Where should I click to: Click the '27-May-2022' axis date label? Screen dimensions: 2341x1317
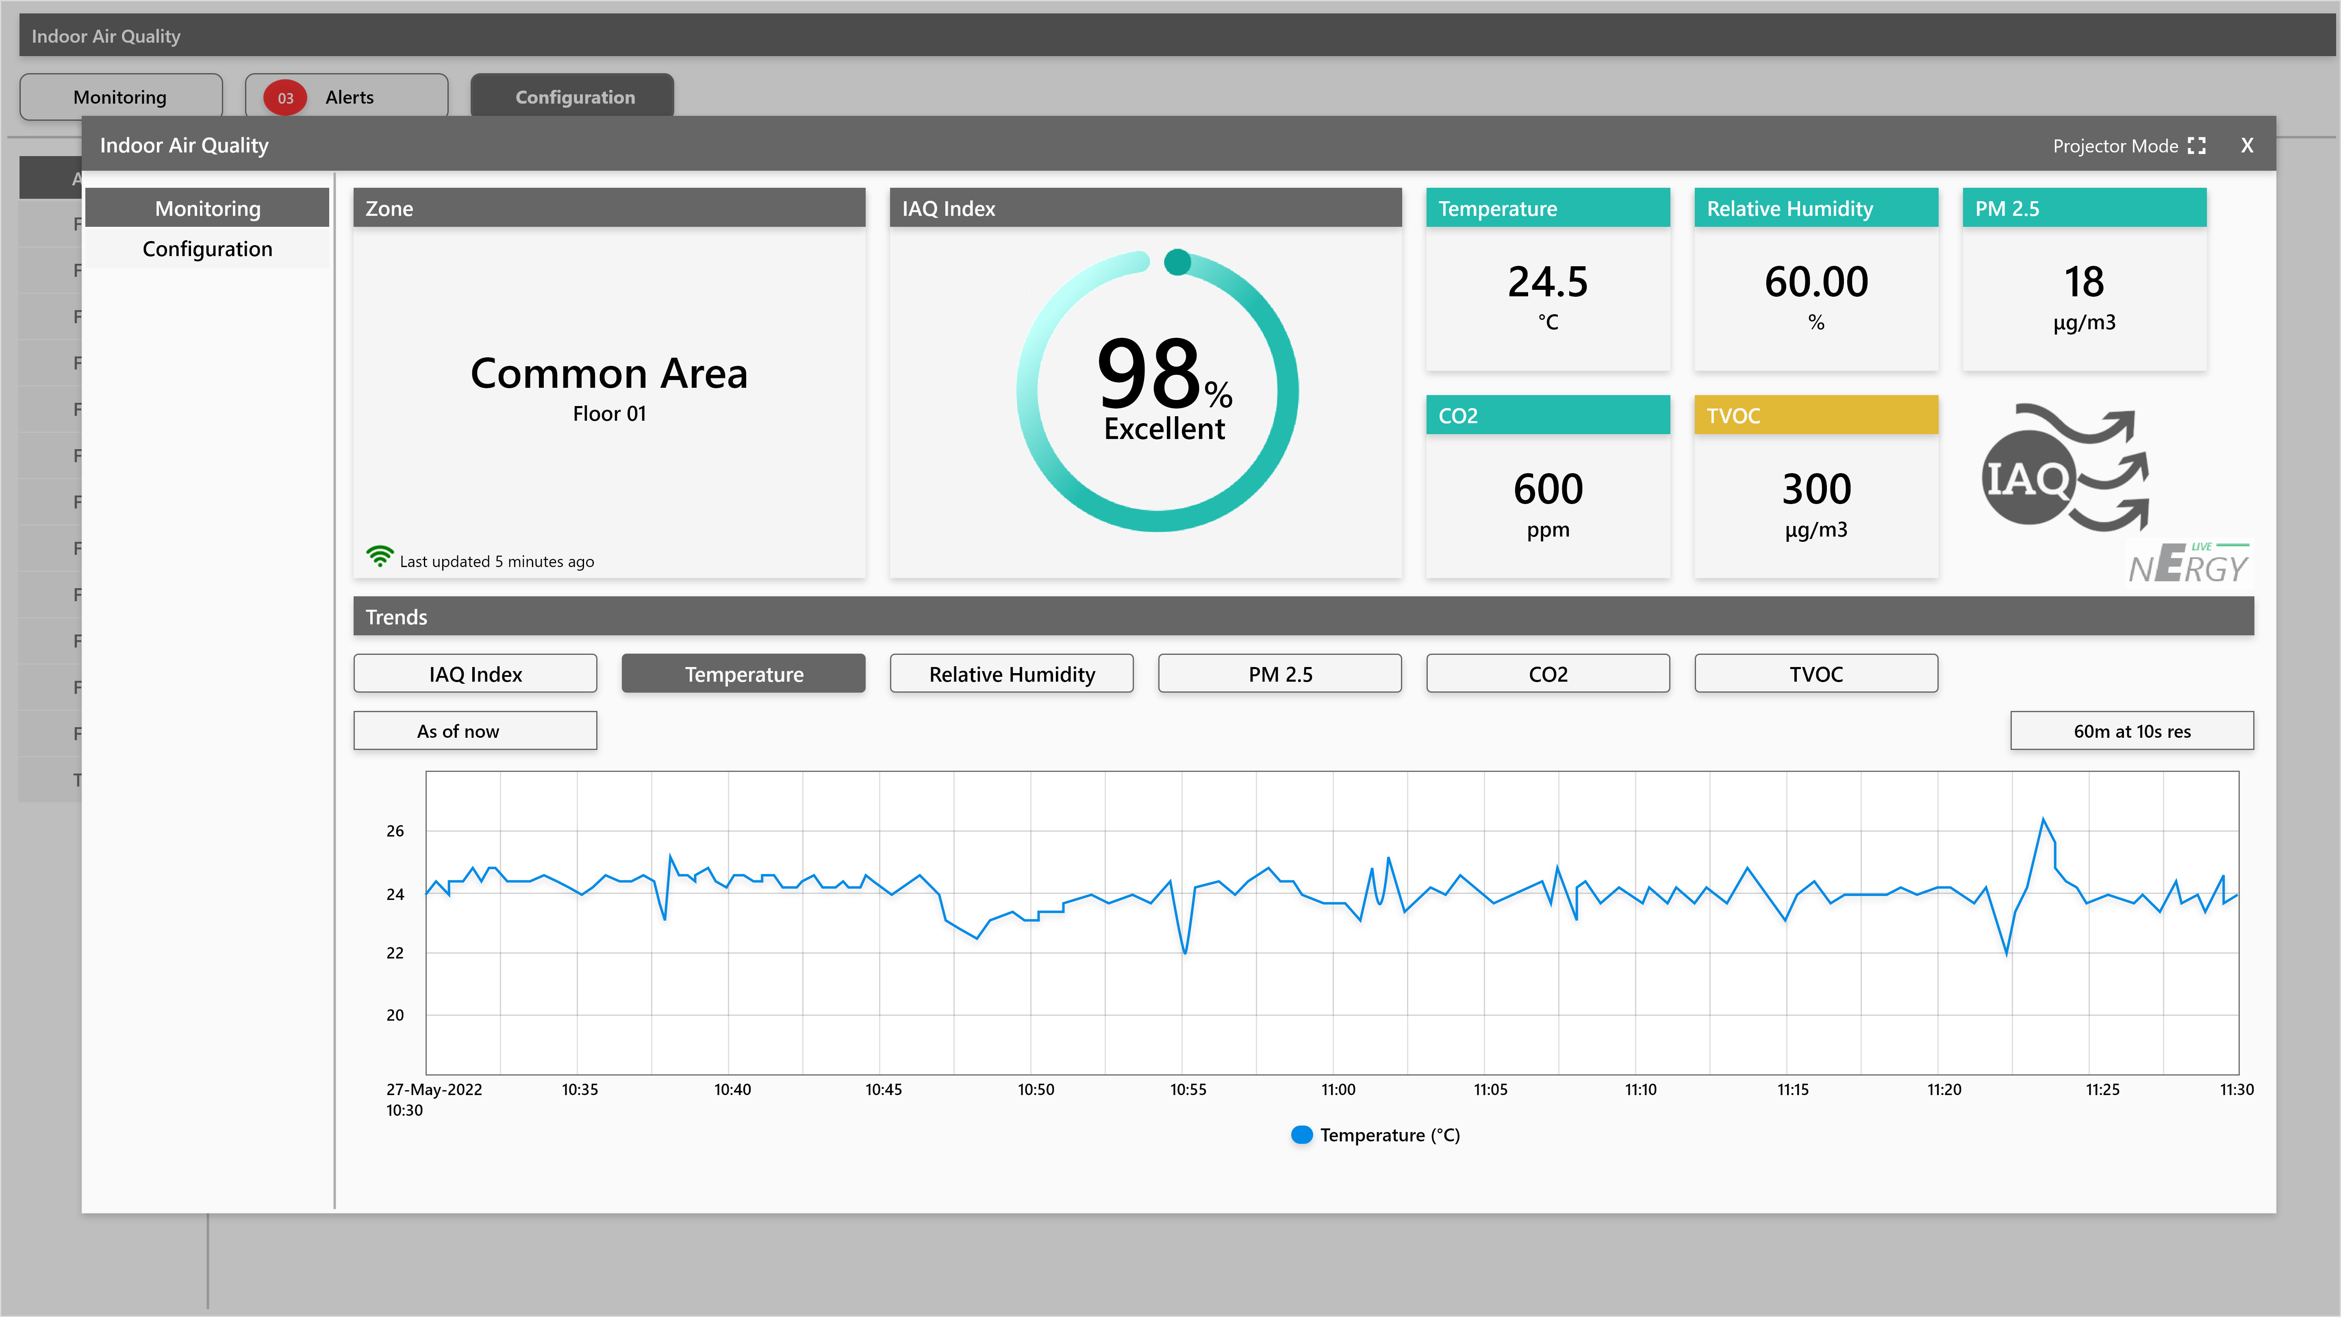point(434,1089)
